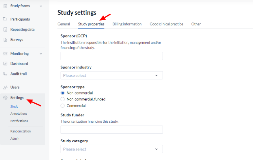Open Randomization settings link
Viewport: 253px width, 160px height.
click(x=21, y=131)
